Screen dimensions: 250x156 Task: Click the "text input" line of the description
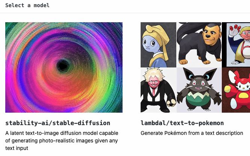[x=17, y=148]
